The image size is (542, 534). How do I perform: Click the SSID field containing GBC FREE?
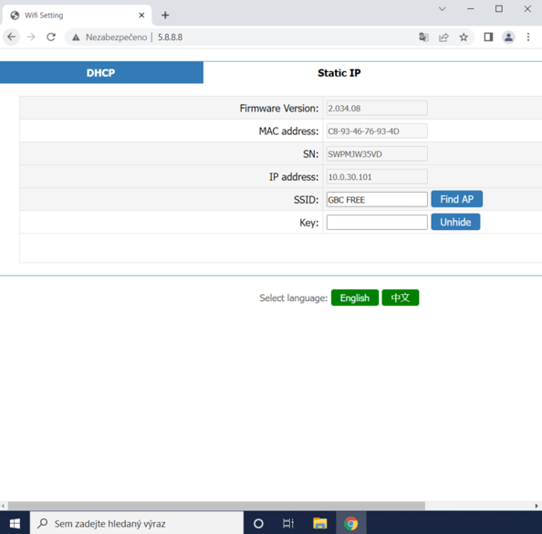(x=377, y=200)
